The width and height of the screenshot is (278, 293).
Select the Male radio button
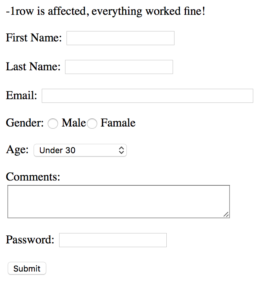tap(53, 124)
